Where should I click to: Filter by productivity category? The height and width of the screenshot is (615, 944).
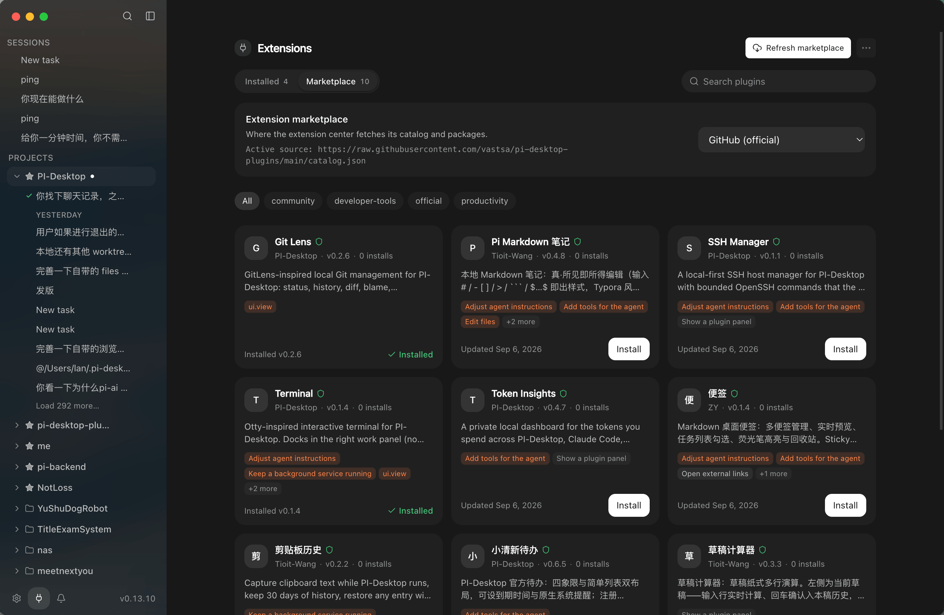pos(484,201)
